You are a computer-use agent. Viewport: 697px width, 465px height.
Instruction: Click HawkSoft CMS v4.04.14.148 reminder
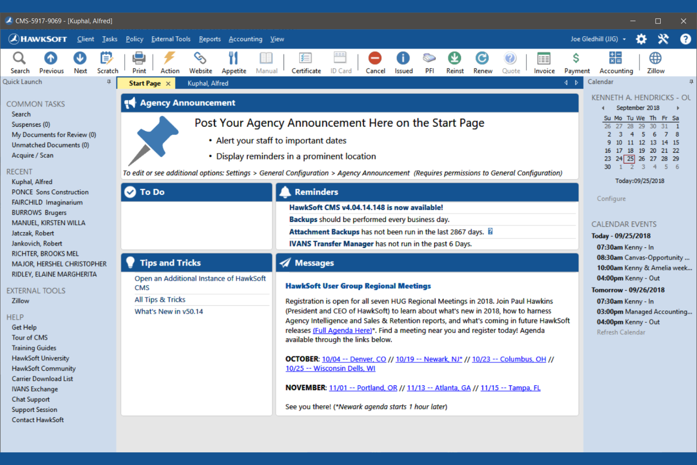pyautogui.click(x=366, y=207)
